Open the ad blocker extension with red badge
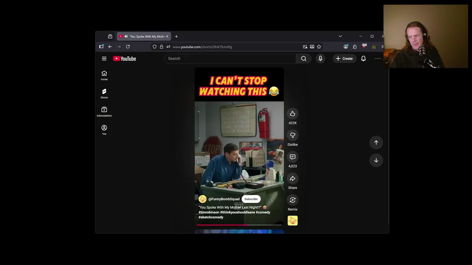472x265 pixels. 364,46
